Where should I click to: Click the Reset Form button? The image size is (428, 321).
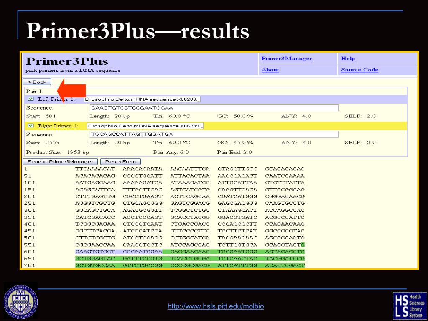point(120,162)
